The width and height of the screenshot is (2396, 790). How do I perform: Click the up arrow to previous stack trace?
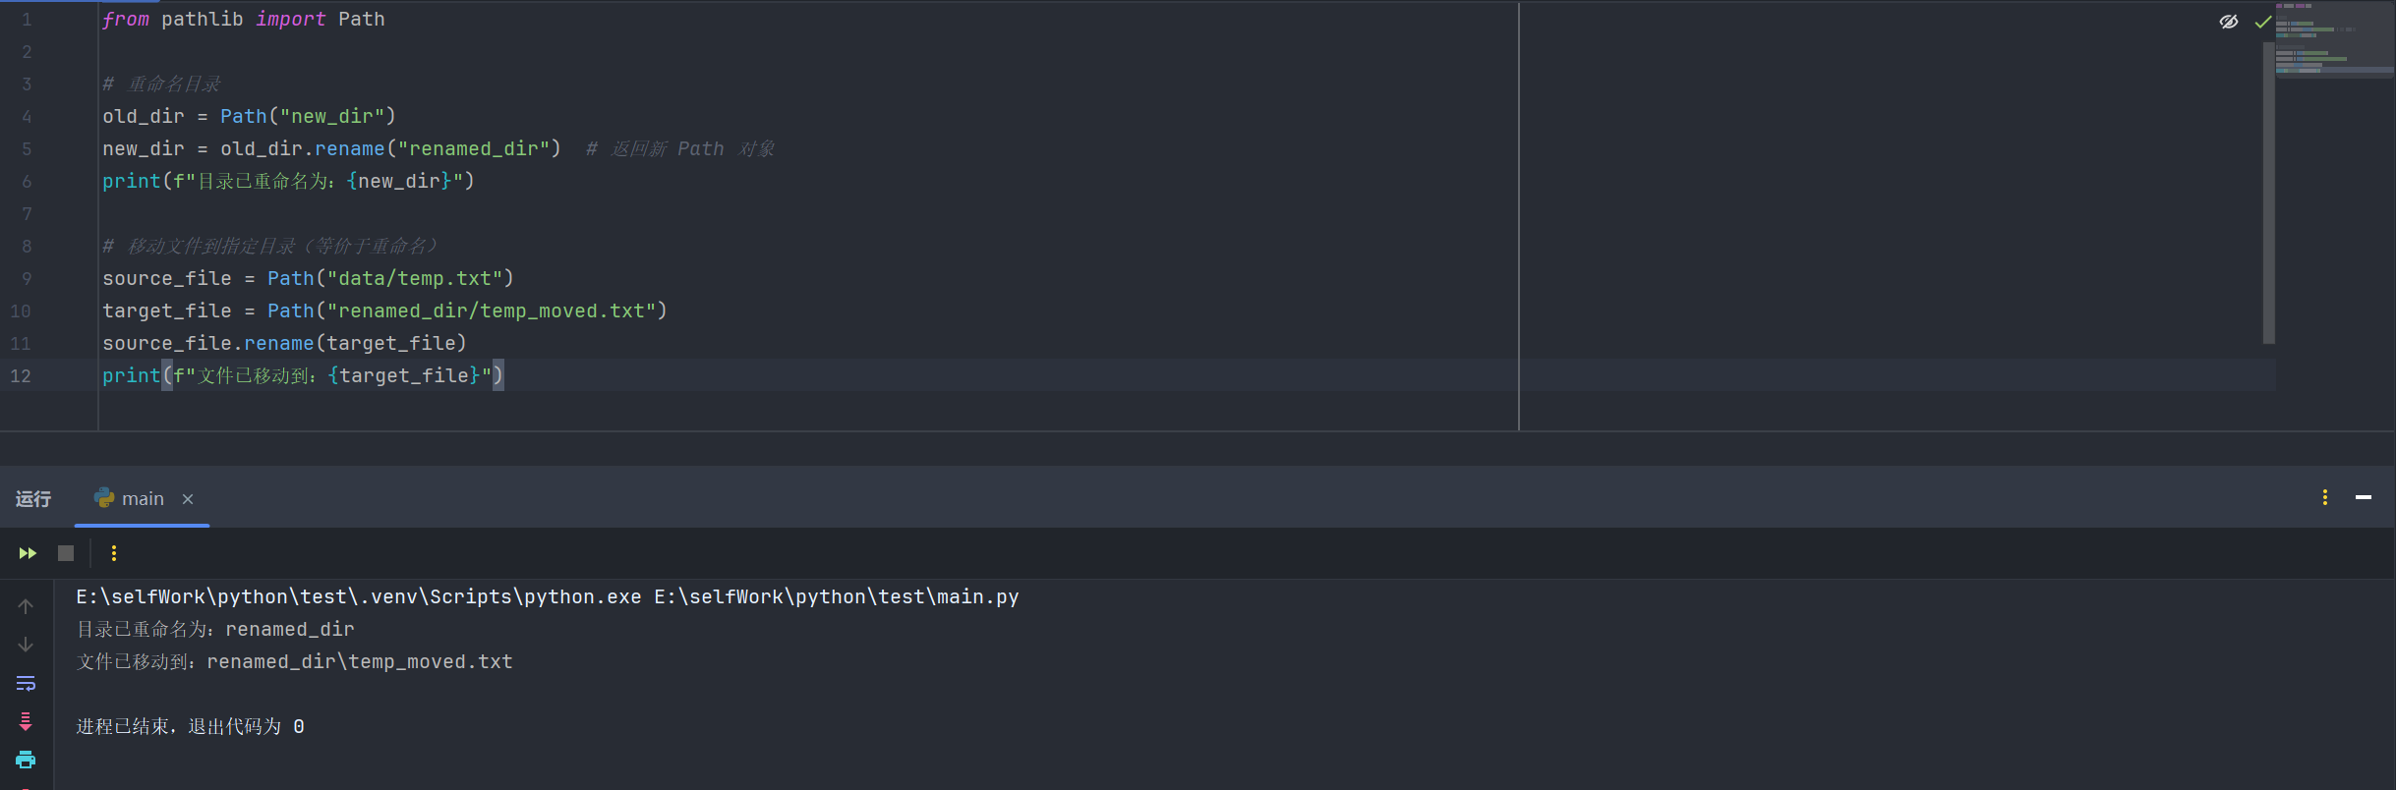(26, 606)
